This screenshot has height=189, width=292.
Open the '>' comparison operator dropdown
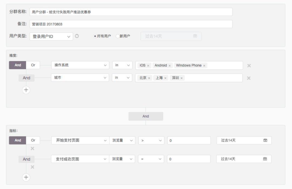151,140
